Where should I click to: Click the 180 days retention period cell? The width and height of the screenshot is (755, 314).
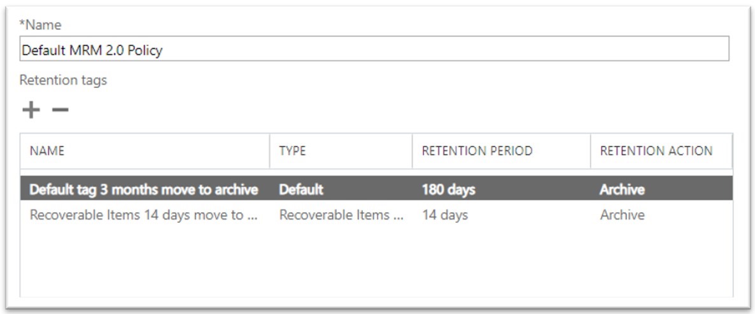[x=448, y=190]
